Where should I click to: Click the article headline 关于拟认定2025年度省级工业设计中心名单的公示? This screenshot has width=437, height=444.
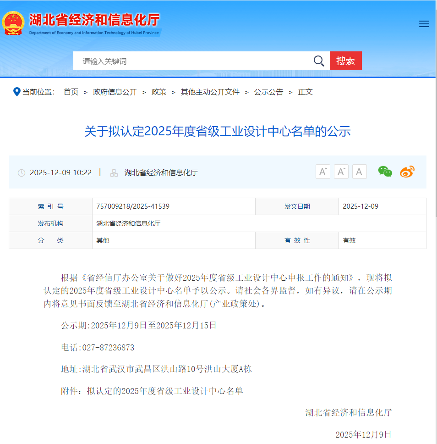[x=218, y=132]
